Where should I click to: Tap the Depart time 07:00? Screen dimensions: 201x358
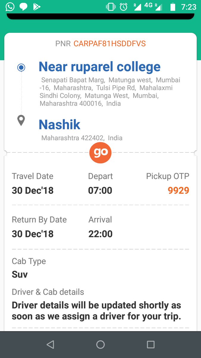100,191
